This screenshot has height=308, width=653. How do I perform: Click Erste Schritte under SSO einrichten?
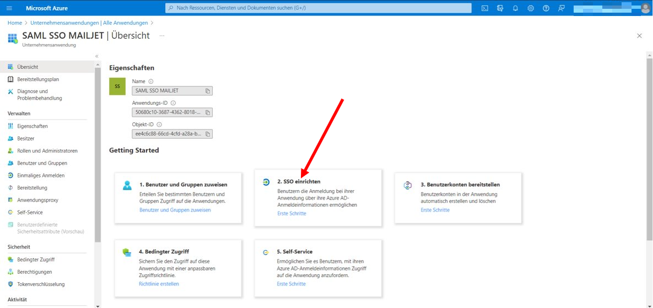click(x=292, y=214)
